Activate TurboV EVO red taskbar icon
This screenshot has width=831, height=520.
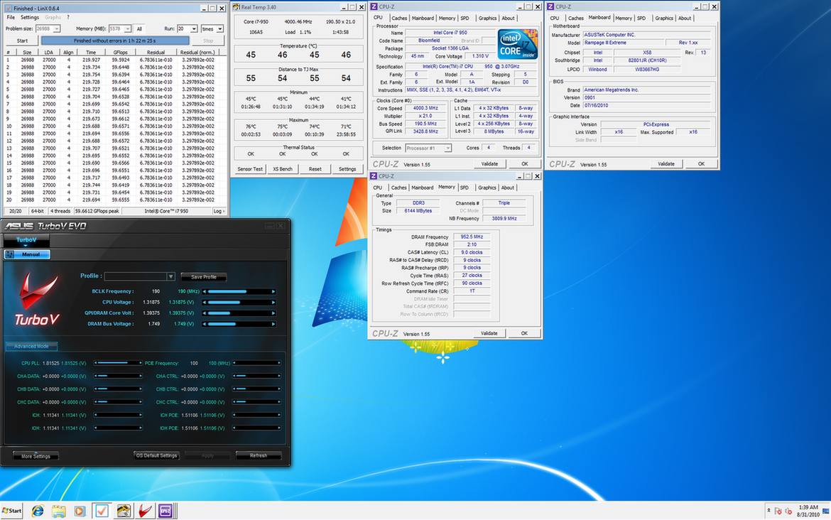tap(145, 511)
